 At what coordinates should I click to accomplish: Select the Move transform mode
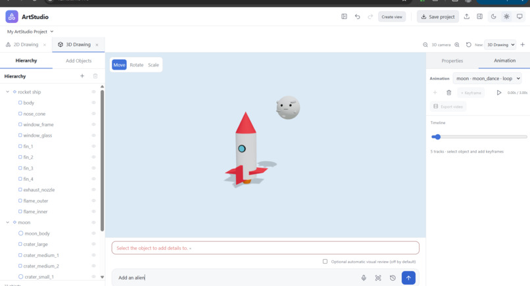[119, 65]
